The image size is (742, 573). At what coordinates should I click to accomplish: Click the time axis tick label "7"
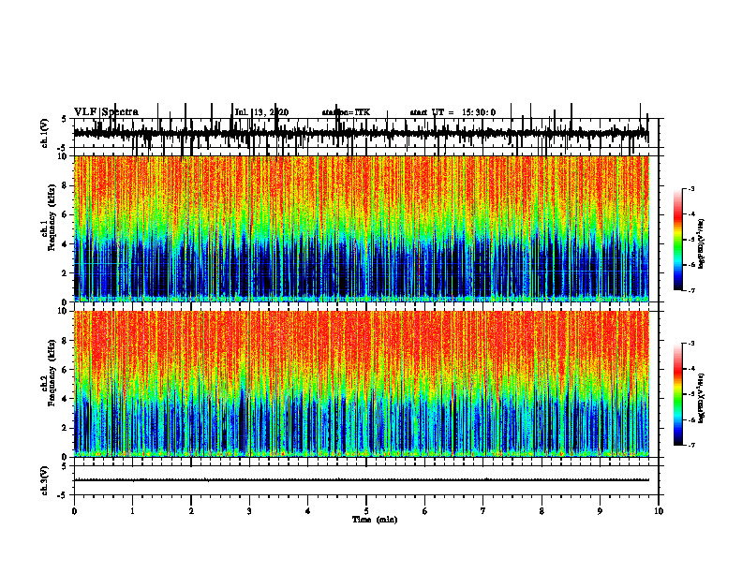coord(483,511)
